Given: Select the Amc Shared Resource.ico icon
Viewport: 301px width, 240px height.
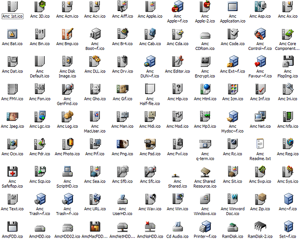Looking at the screenshot, I should coord(205,172).
